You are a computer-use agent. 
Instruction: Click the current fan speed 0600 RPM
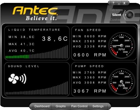pyautogui.click(x=90, y=55)
